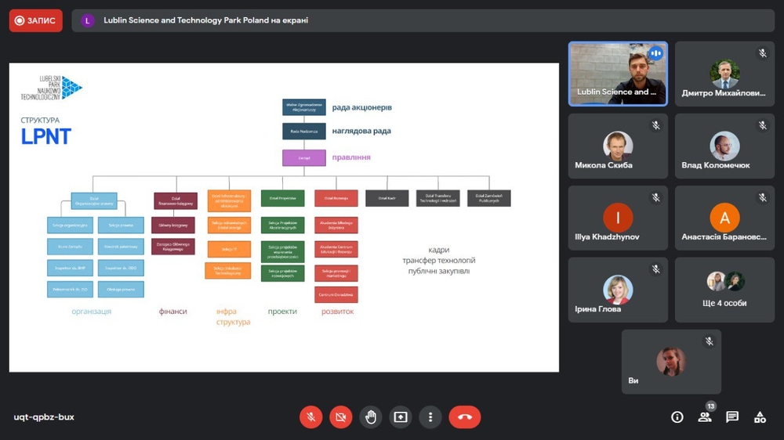Screen dimensions: 784x440
Task: Open the chat panel
Action: pyautogui.click(x=732, y=417)
